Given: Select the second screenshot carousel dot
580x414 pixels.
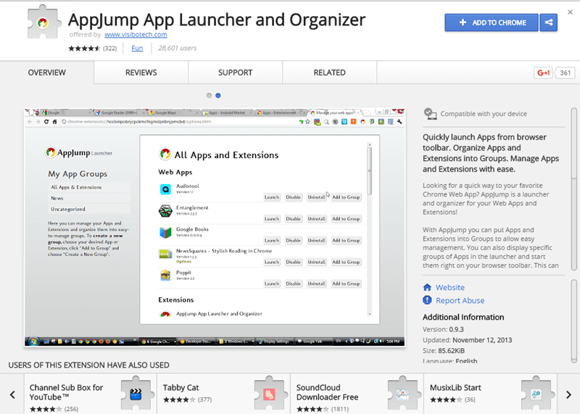Looking at the screenshot, I should click(x=218, y=96).
